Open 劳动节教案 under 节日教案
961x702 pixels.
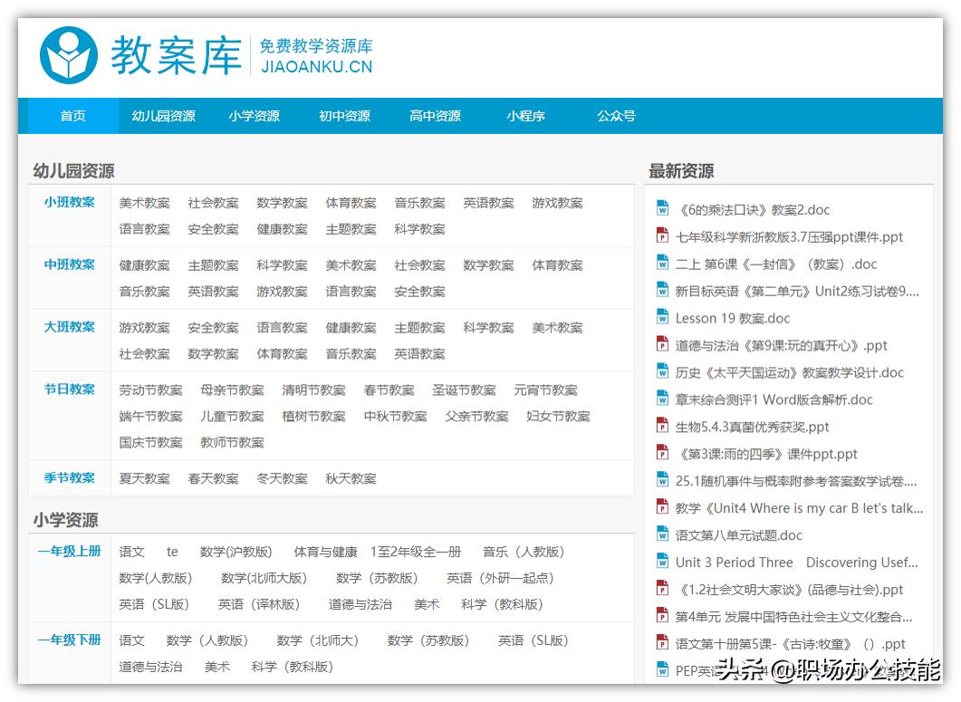149,389
